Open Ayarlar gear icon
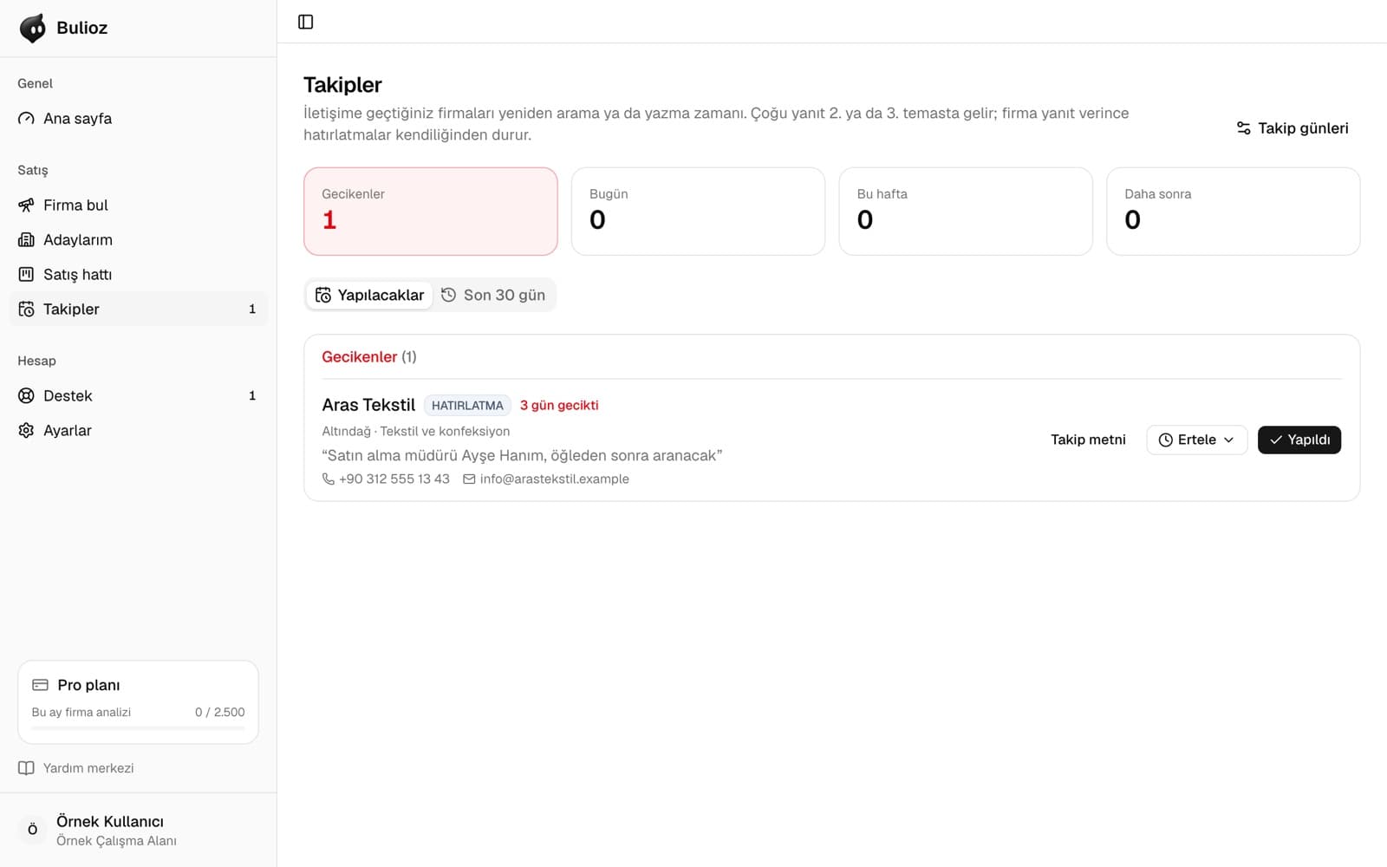Screen dimensions: 1387x867 [26, 431]
